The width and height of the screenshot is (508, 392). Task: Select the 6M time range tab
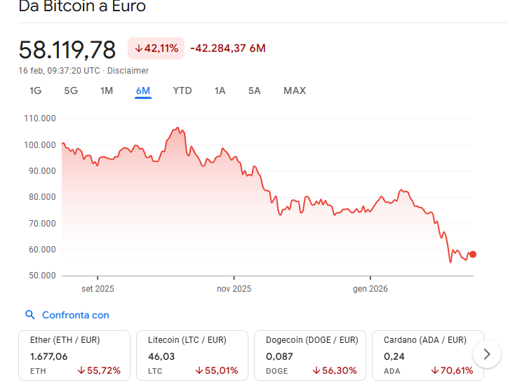143,90
